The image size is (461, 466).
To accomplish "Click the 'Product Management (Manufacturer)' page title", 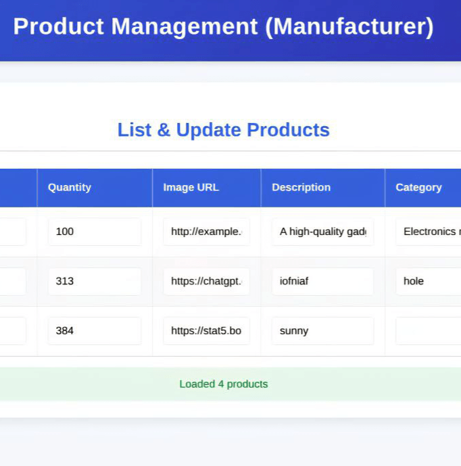I will click(224, 26).
